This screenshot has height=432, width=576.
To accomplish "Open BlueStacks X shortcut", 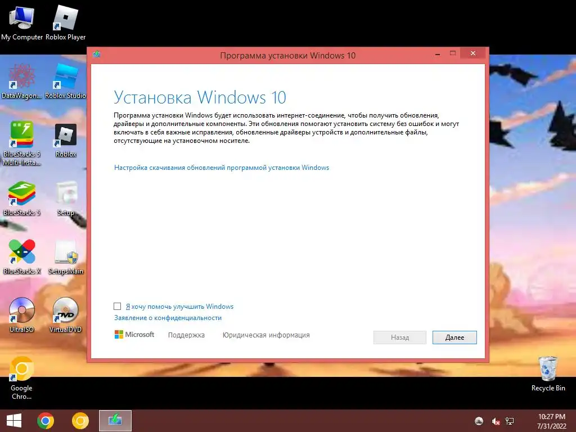I will click(x=22, y=256).
